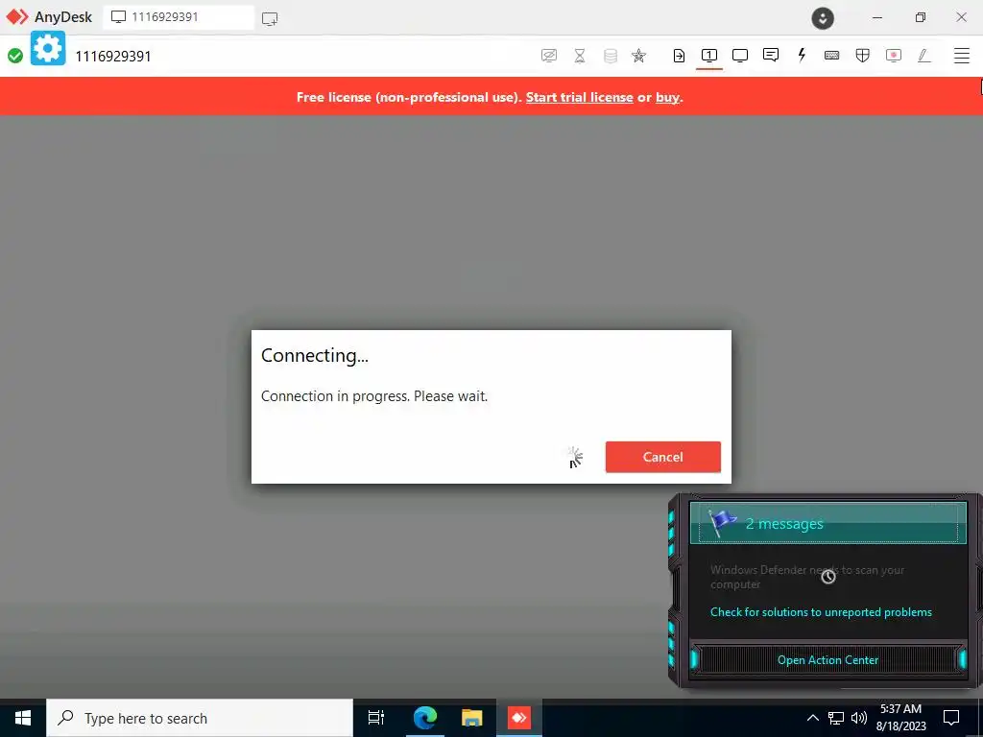Click the dark download arrow circle
Image resolution: width=983 pixels, height=737 pixels.
(823, 17)
